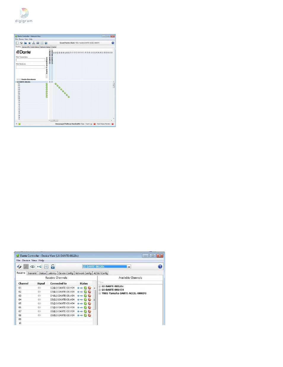Open the AES67 Config tab
This screenshot has width=283, height=367.
101,273
